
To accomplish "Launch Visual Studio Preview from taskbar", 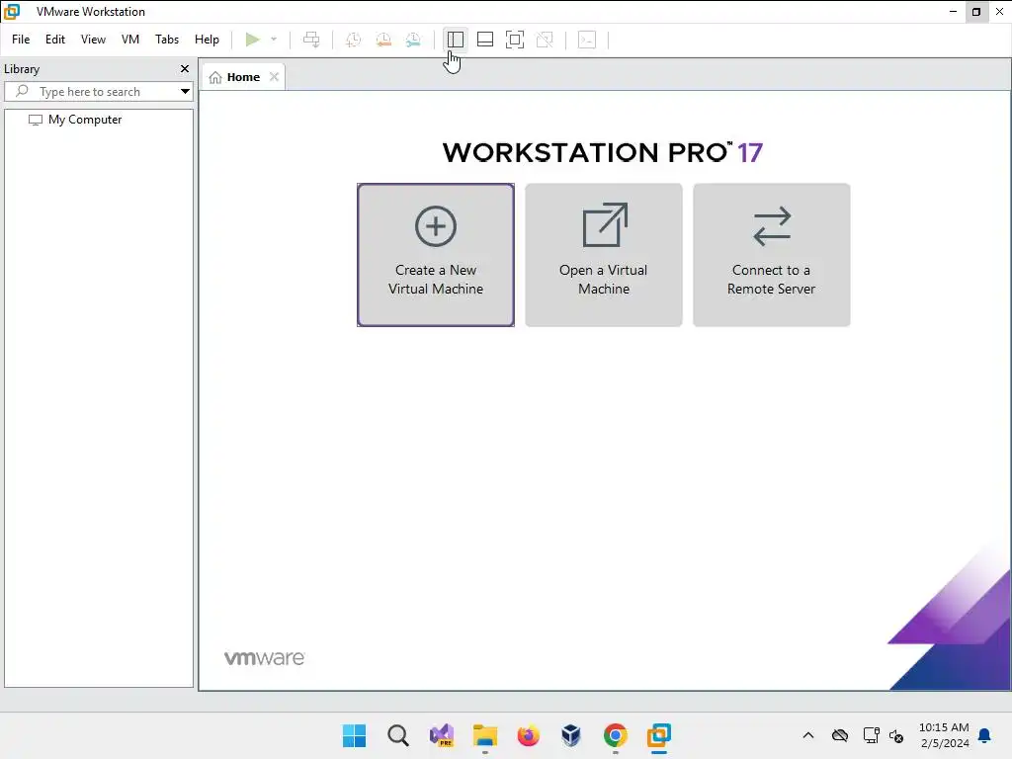I will tap(442, 735).
